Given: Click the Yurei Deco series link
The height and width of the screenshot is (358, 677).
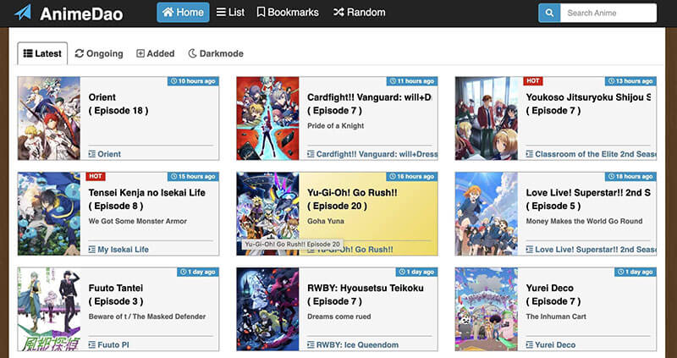Looking at the screenshot, I should click(555, 345).
